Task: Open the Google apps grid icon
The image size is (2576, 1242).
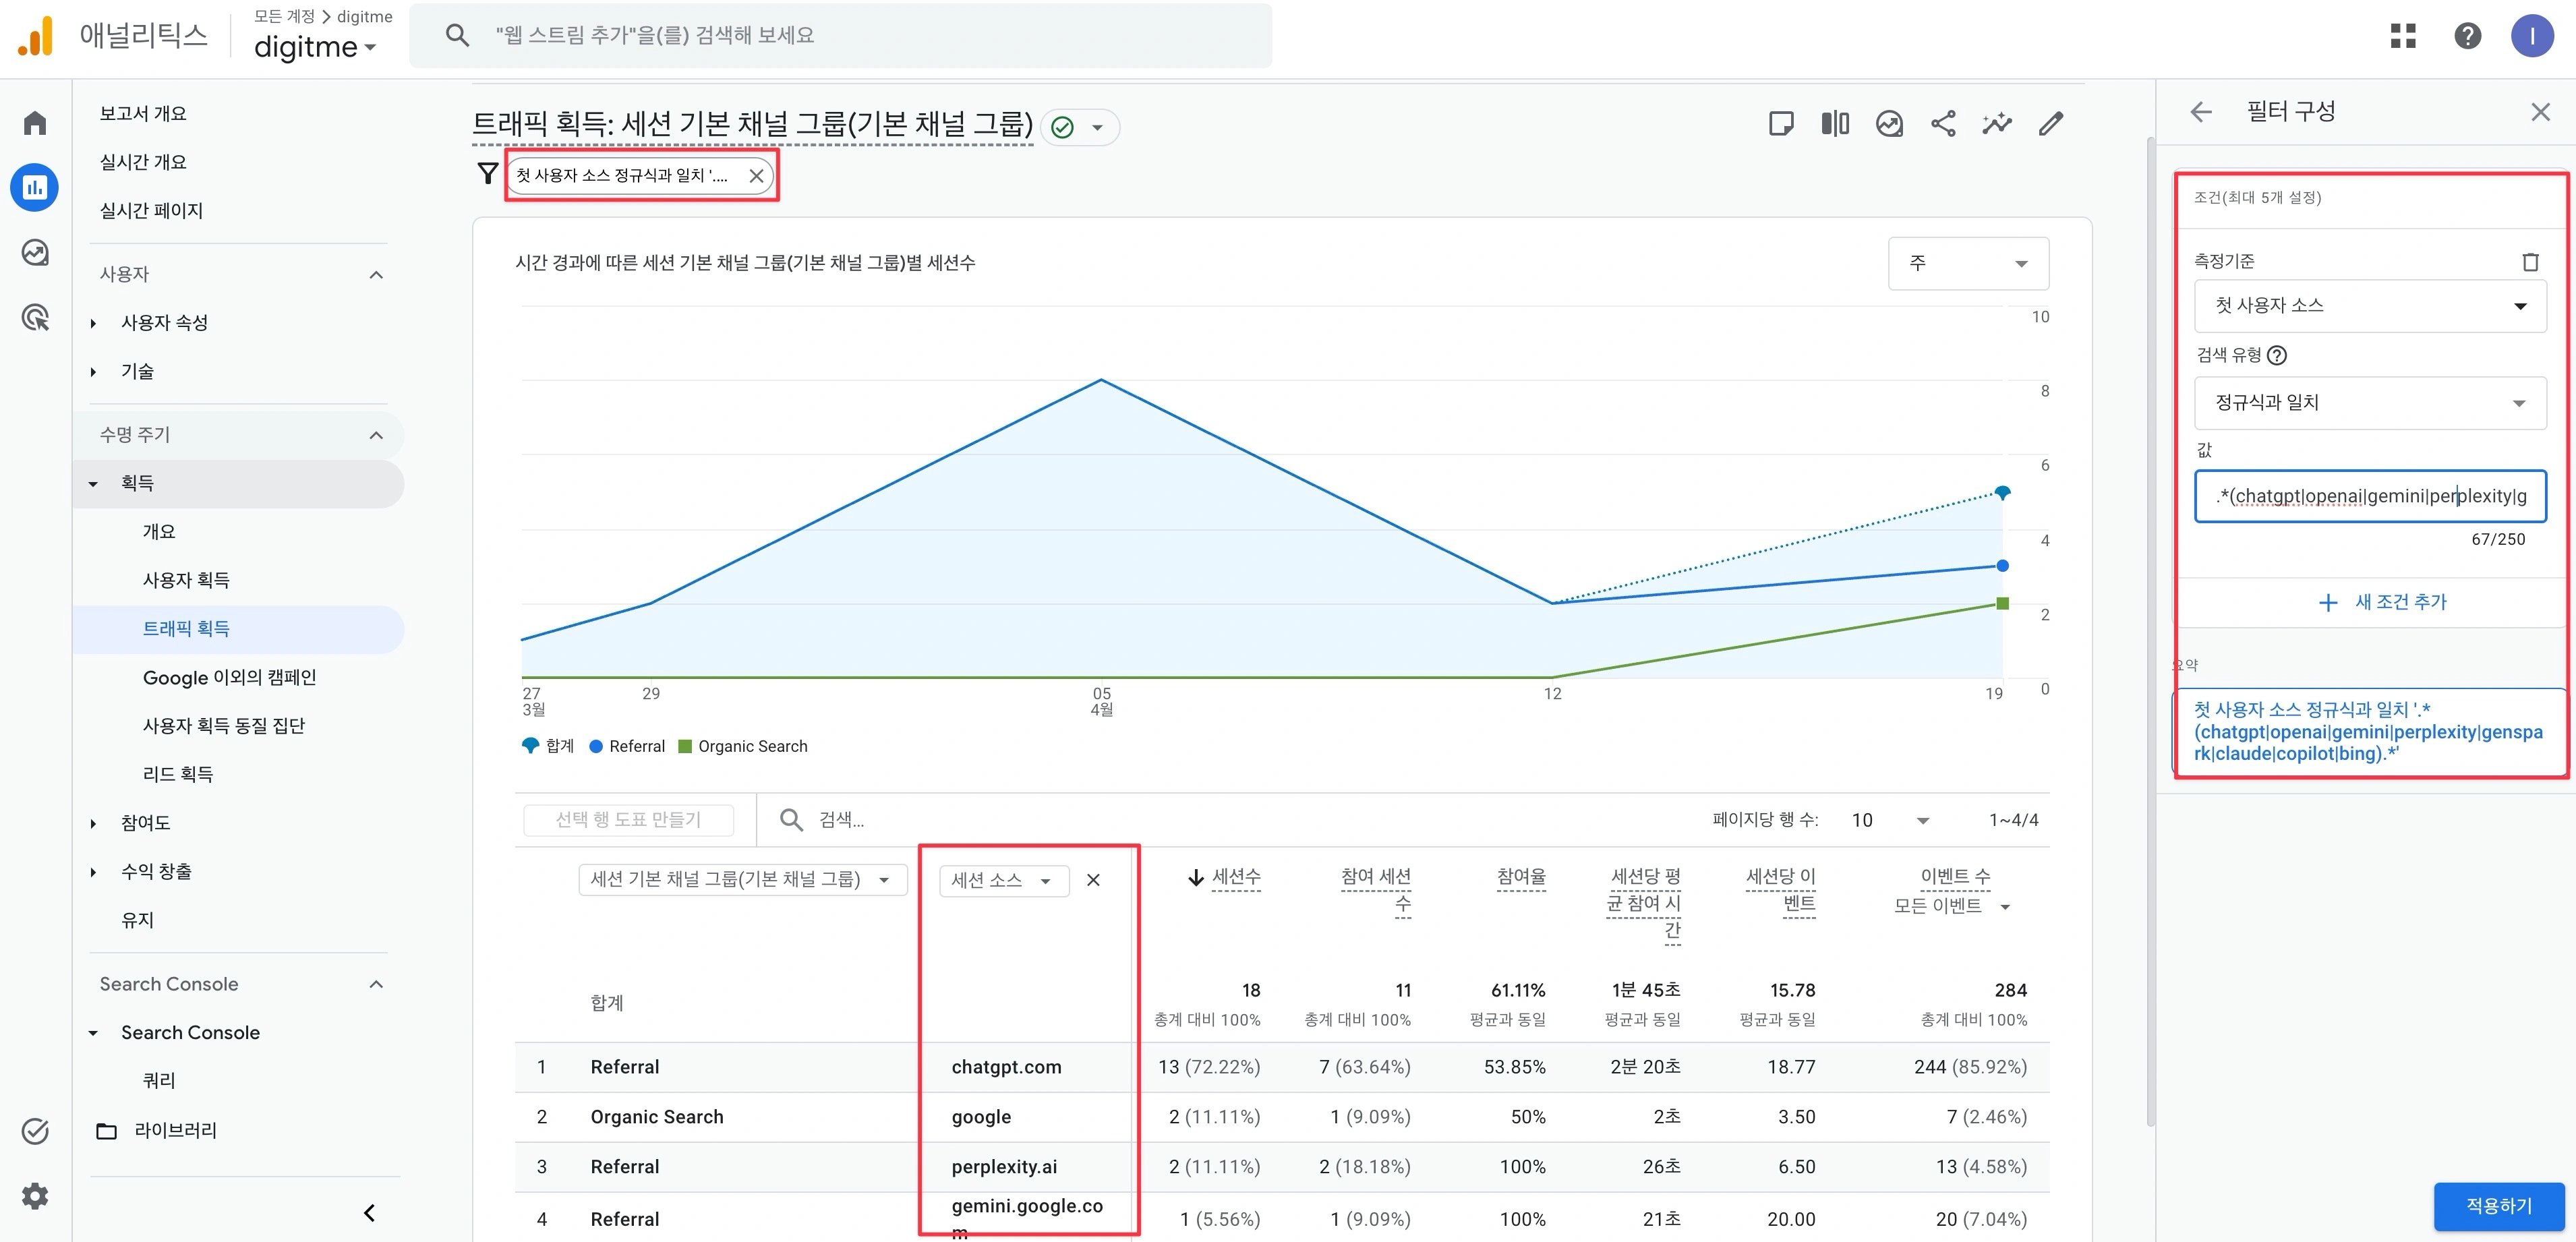Action: coord(2403,36)
